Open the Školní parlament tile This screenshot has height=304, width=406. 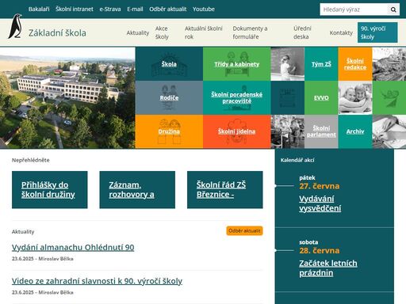click(321, 131)
